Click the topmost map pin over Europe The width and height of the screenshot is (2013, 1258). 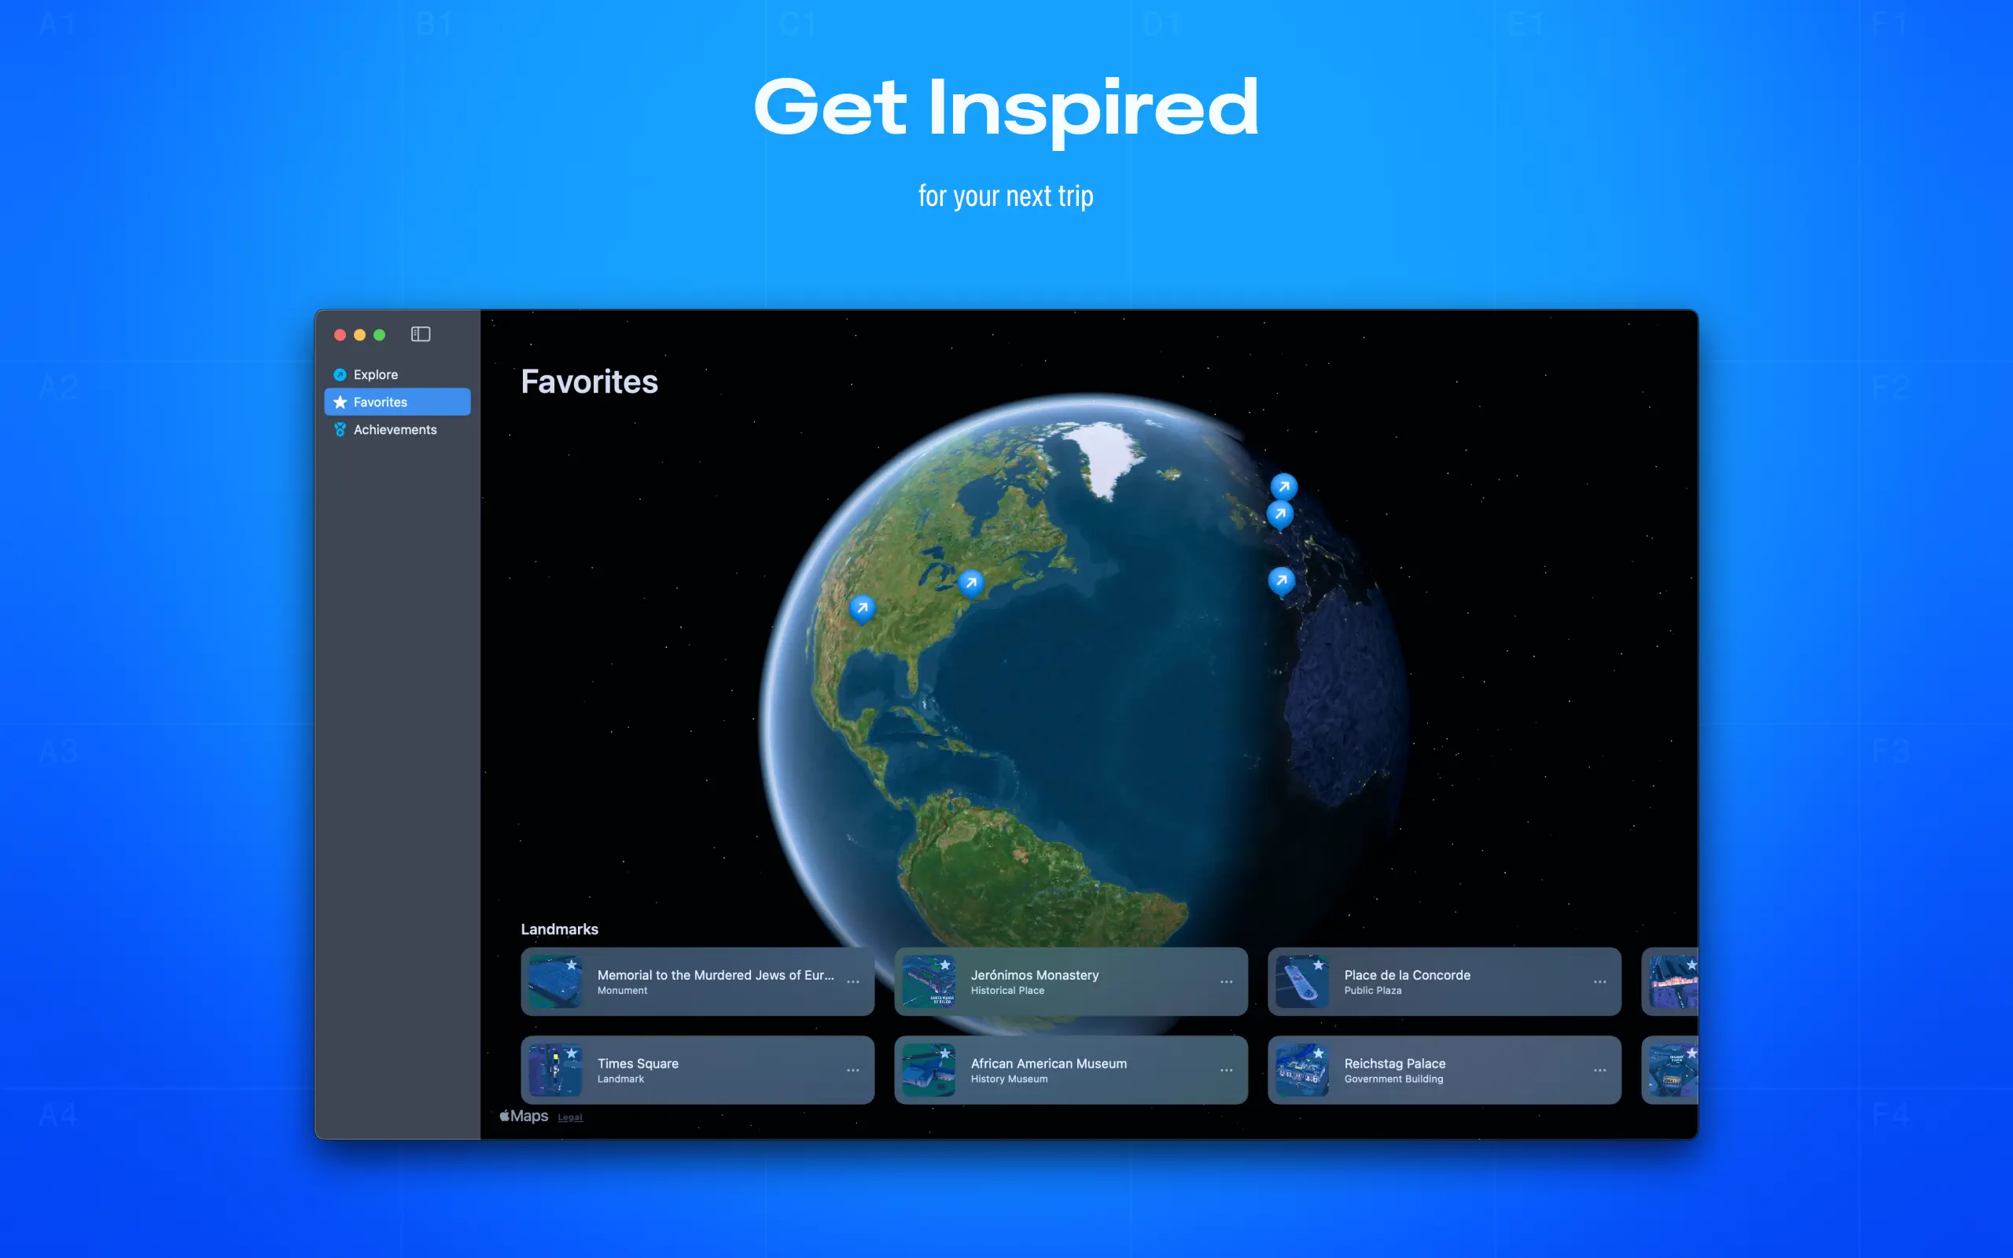pyautogui.click(x=1283, y=486)
